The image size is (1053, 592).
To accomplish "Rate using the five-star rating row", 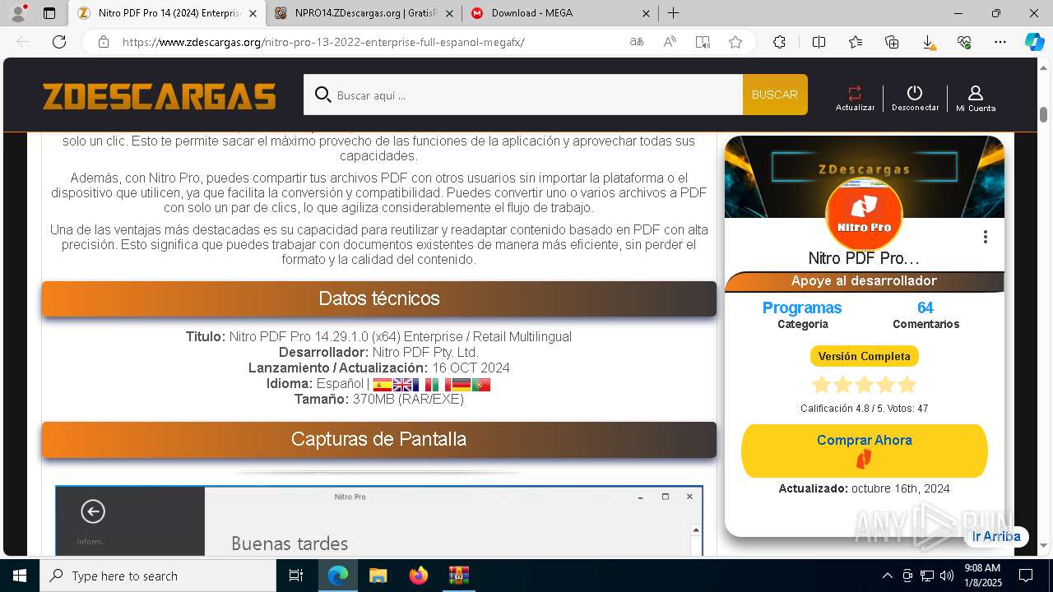I will (864, 385).
